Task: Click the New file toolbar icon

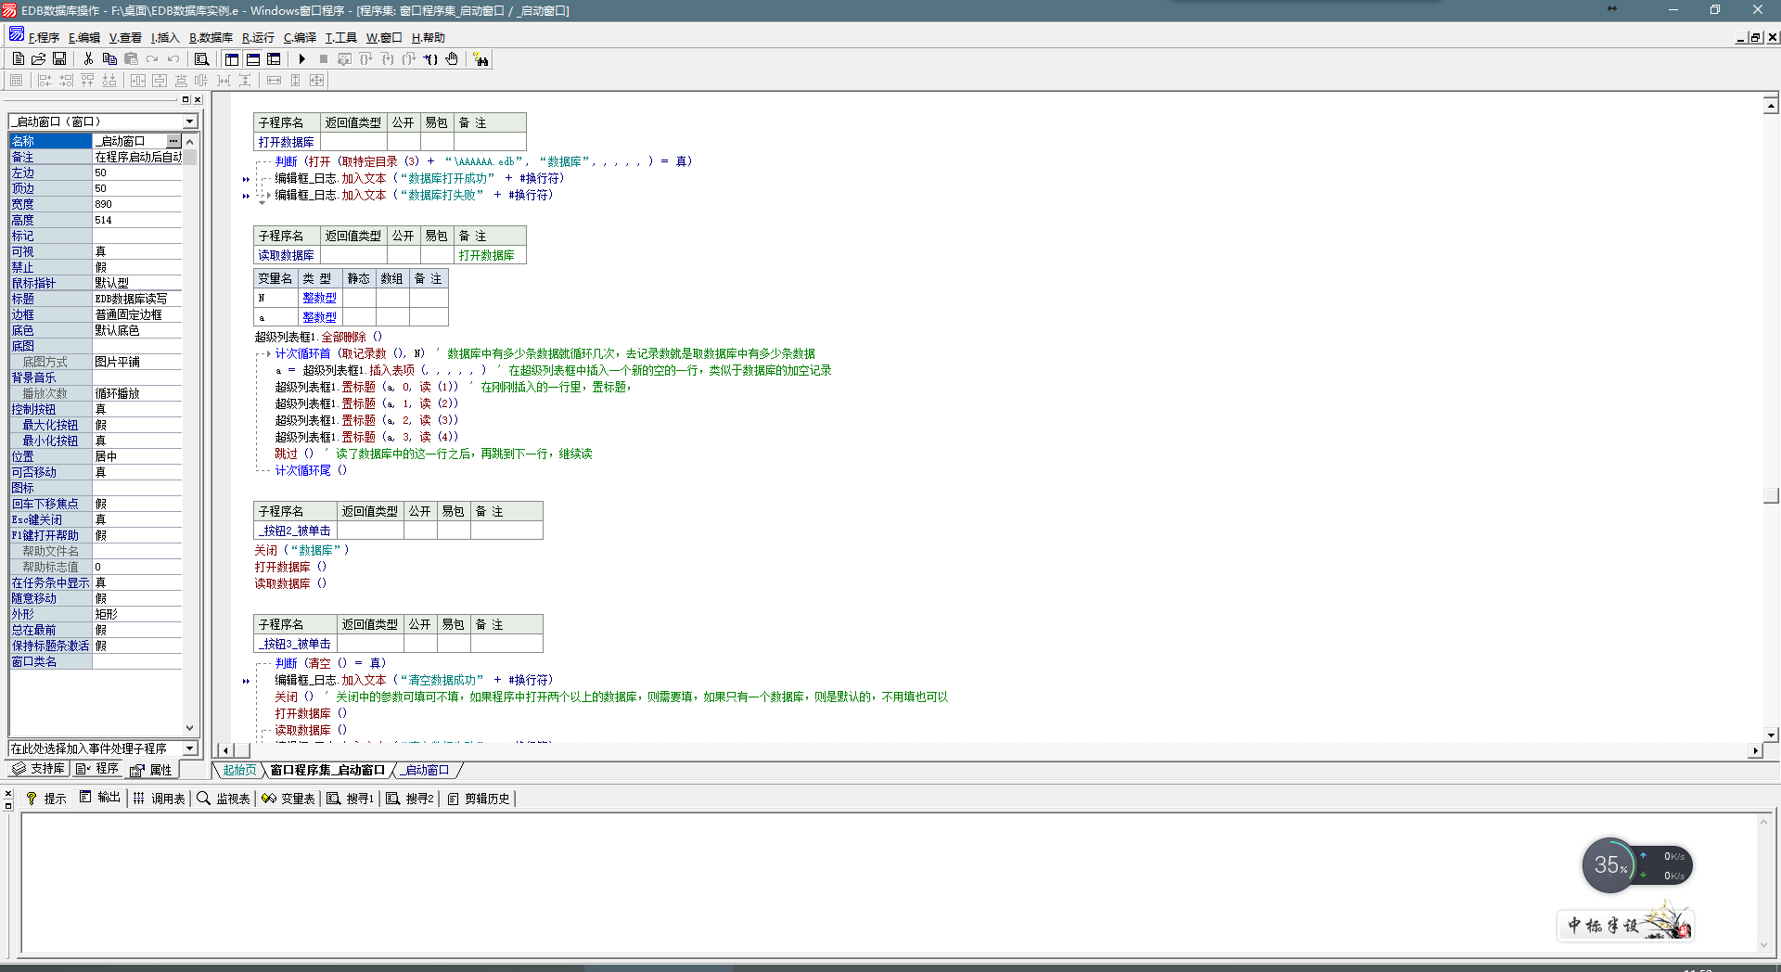Action: coord(19,58)
